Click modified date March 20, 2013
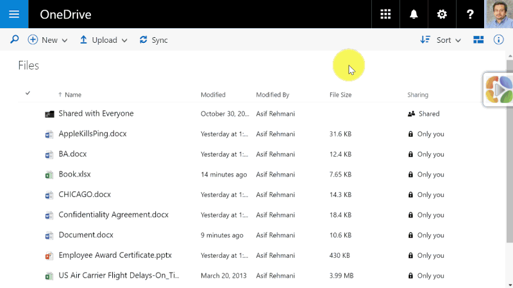The height and width of the screenshot is (288, 513). (x=223, y=276)
